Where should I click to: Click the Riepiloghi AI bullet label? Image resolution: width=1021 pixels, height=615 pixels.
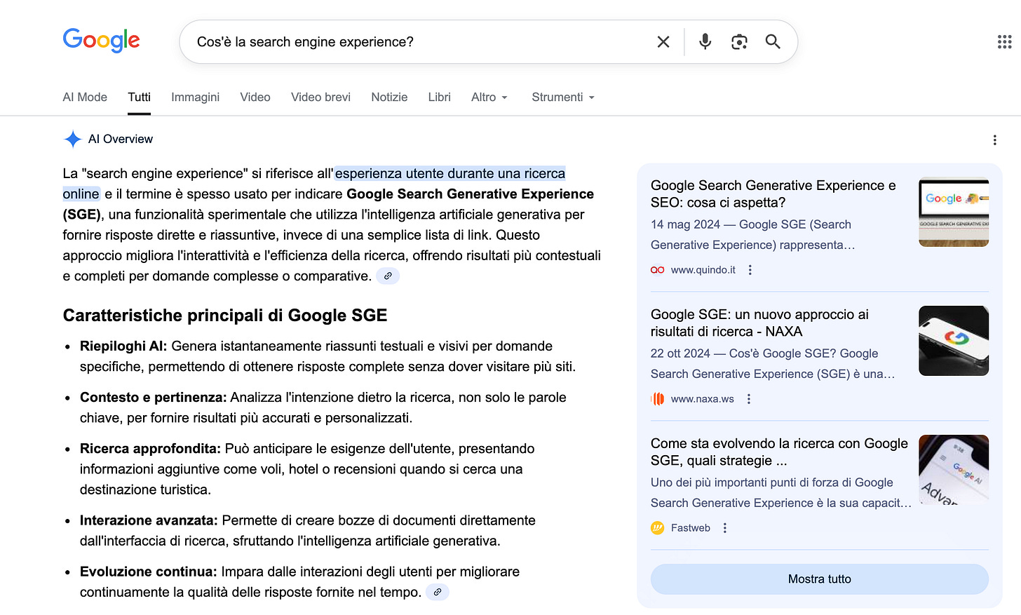click(x=123, y=346)
